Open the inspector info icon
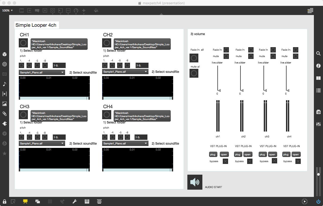 tap(318, 66)
